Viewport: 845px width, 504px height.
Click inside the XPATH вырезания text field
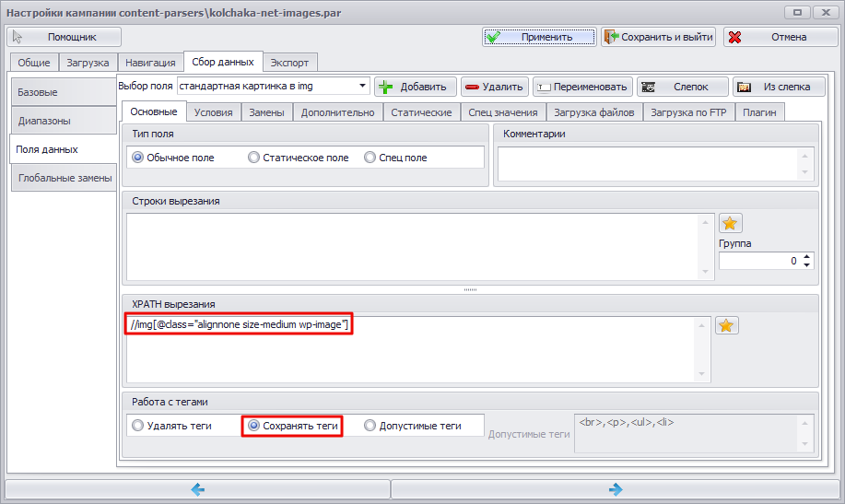click(411, 349)
